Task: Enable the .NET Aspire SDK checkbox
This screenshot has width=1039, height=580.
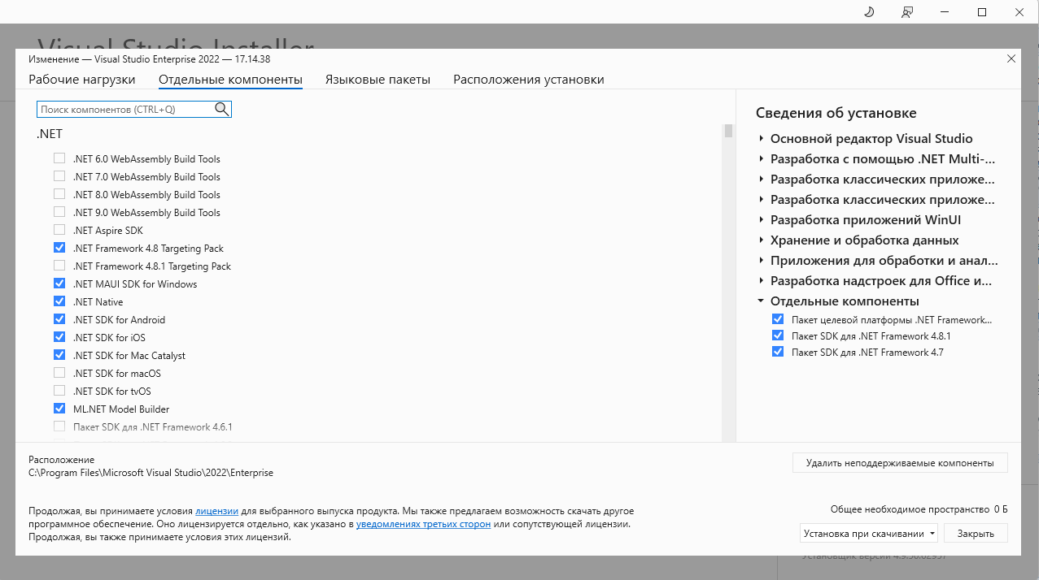Action: (59, 231)
